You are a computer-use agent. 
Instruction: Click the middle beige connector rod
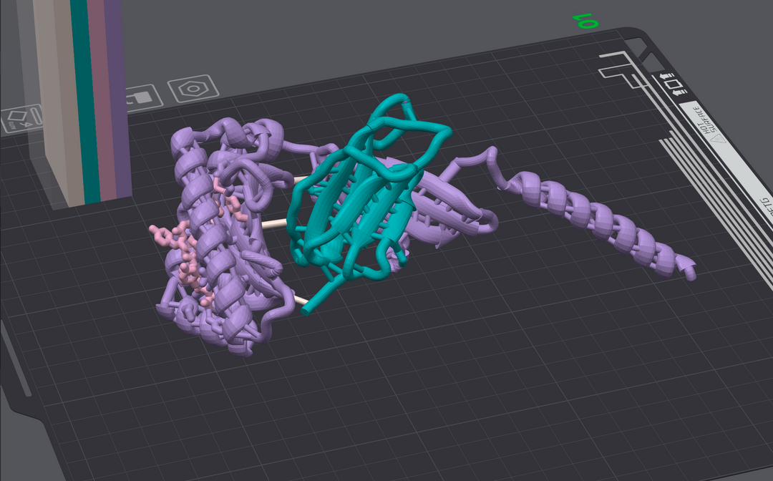click(274, 224)
